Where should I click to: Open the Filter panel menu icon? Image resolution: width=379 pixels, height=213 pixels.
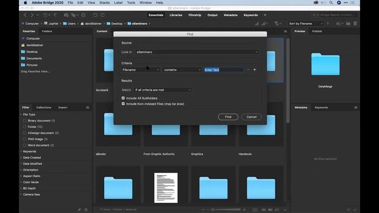pyautogui.click(x=88, y=108)
